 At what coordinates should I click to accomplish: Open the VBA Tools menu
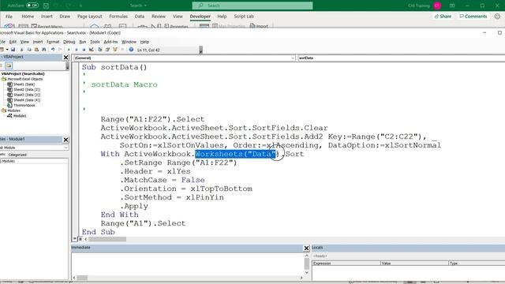tap(95, 42)
